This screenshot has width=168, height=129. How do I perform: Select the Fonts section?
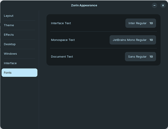pyautogui.click(x=19, y=73)
